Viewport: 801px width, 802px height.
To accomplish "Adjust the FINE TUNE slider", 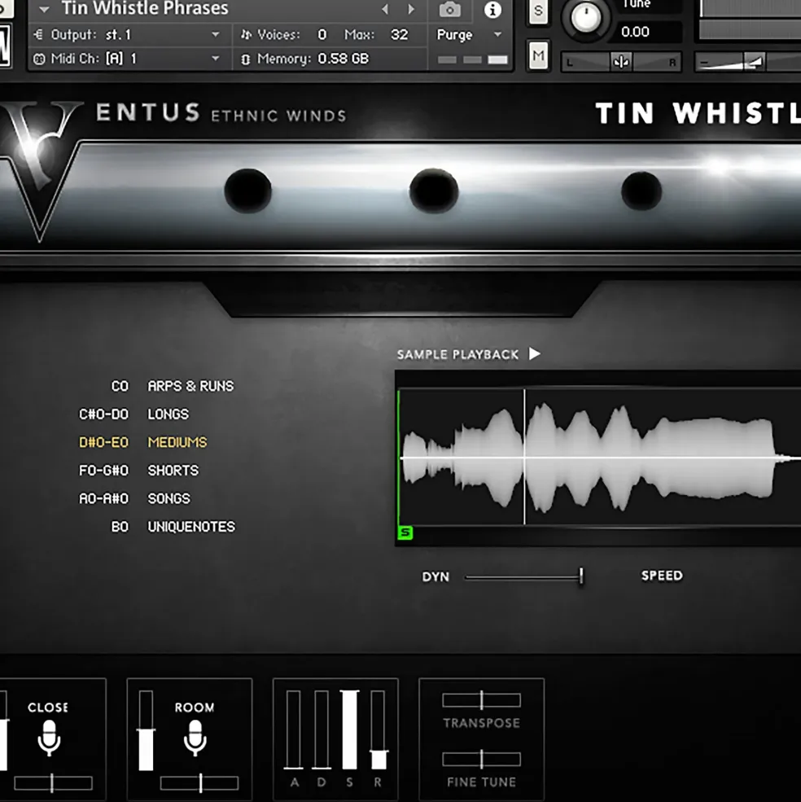I will [481, 759].
